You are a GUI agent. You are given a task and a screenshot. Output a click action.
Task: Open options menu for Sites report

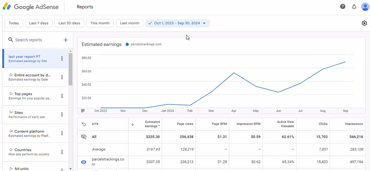click(62, 114)
